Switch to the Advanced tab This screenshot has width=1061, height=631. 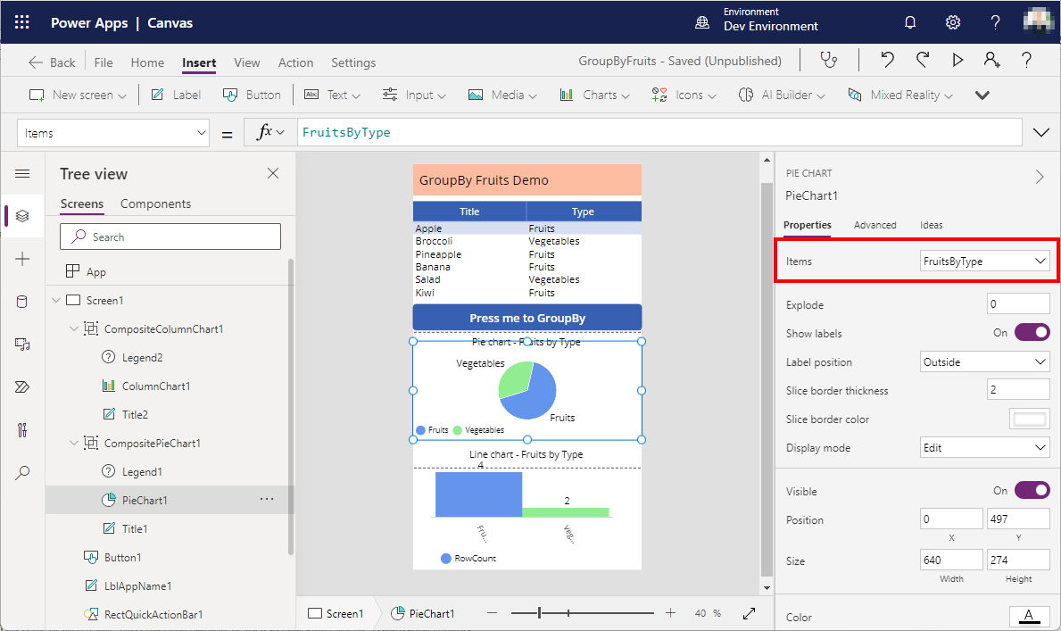coord(874,225)
